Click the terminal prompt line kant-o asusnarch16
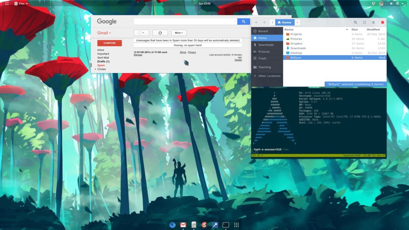 [x=271, y=149]
